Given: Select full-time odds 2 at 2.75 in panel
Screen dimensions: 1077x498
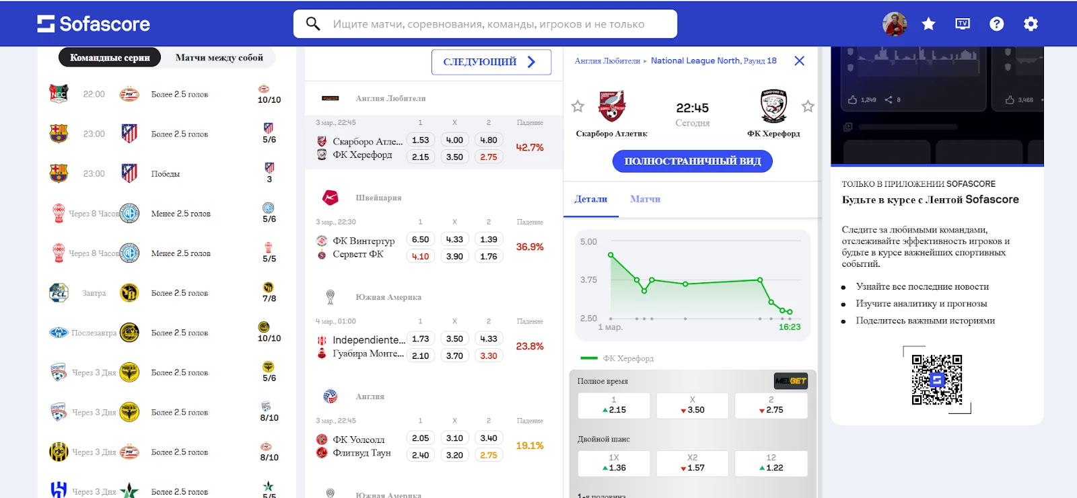Looking at the screenshot, I should 771,405.
